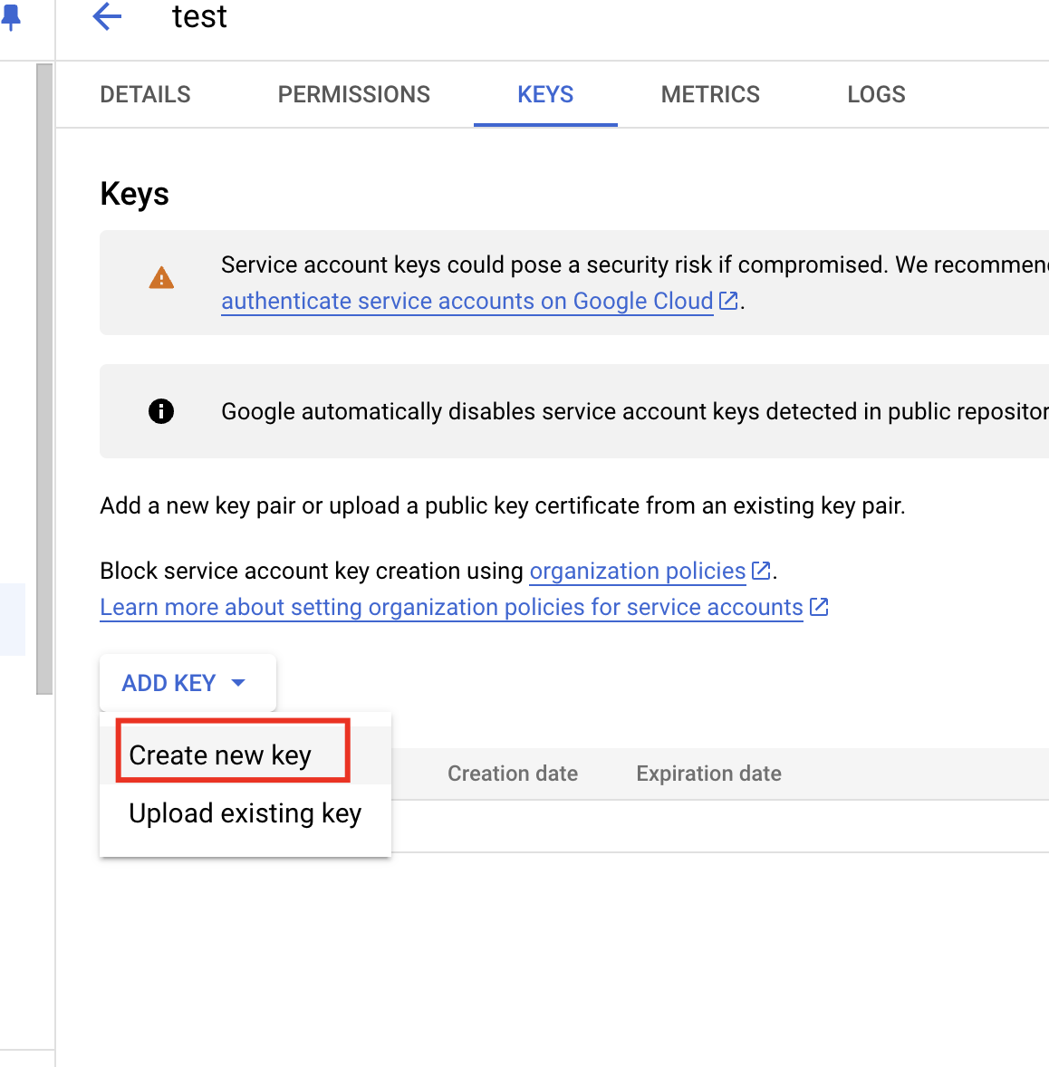Click external link icon beside organization policies
Viewport: 1049px width, 1067px height.
[x=760, y=570]
